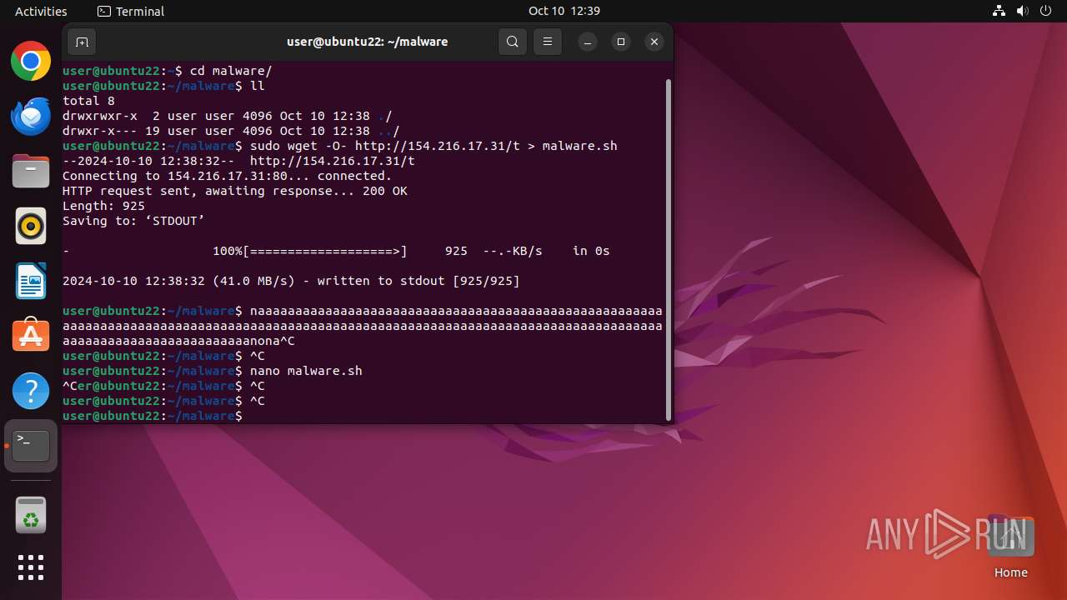Open Rhythmbox music player

(x=31, y=226)
